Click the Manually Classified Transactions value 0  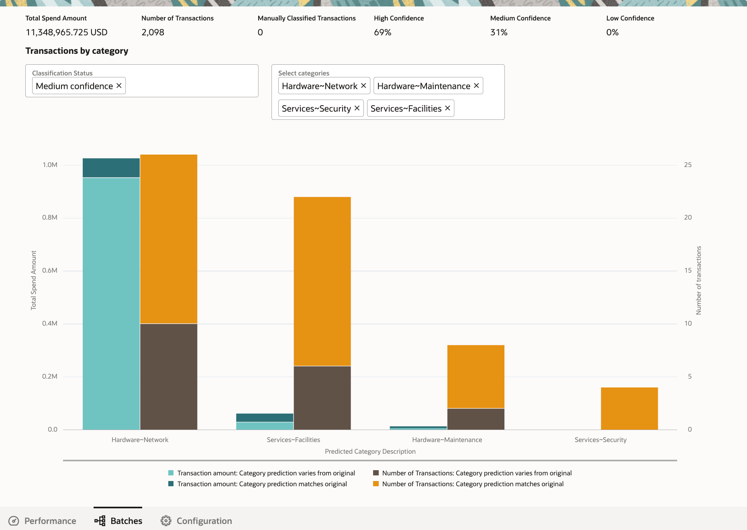pos(260,32)
